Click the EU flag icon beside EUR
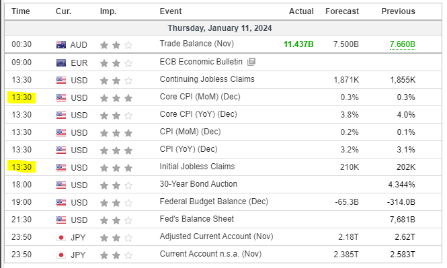The width and height of the screenshot is (447, 268). (61, 63)
